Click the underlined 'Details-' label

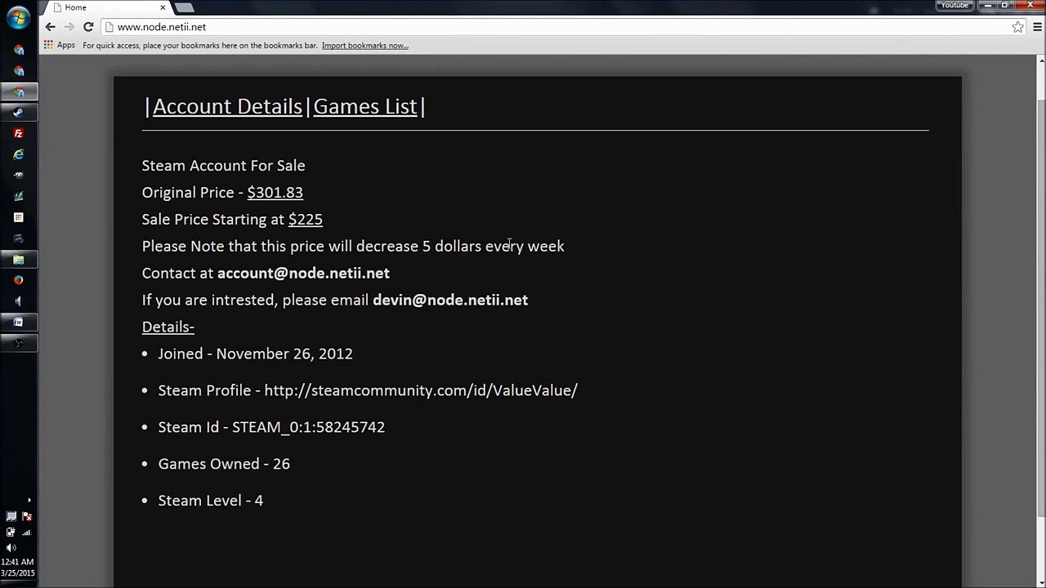168,327
